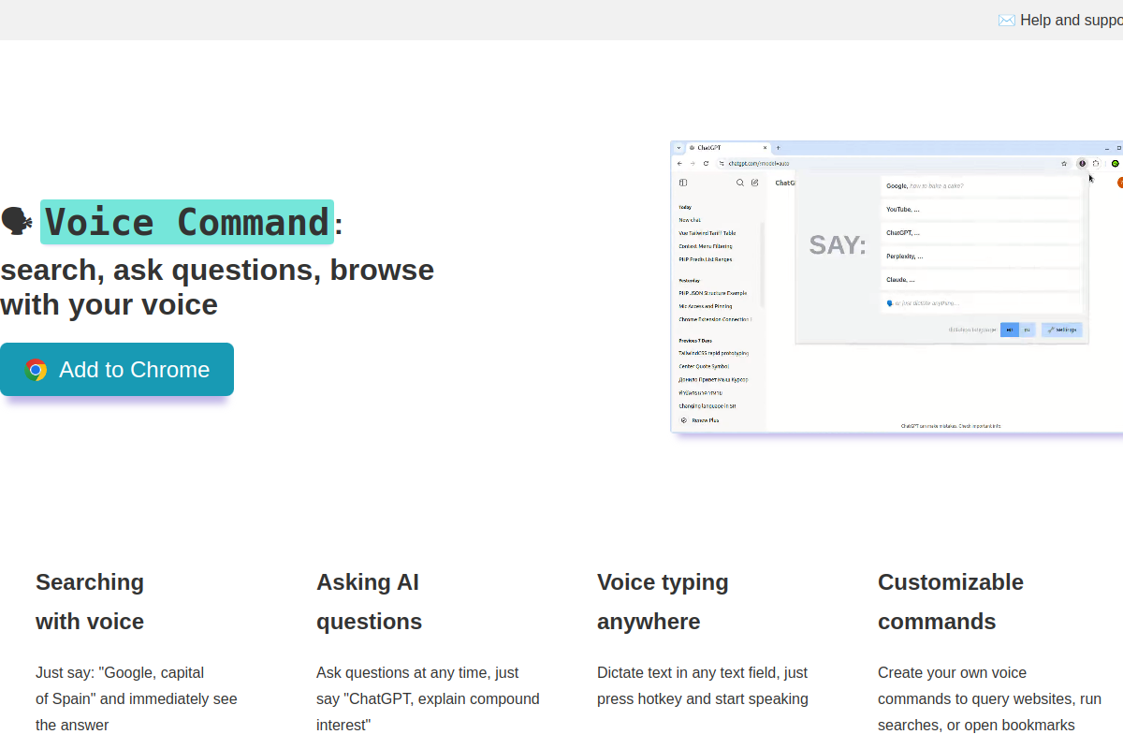
Task: Open the ChatGPT voice demo screenshot preview
Action: point(897,286)
